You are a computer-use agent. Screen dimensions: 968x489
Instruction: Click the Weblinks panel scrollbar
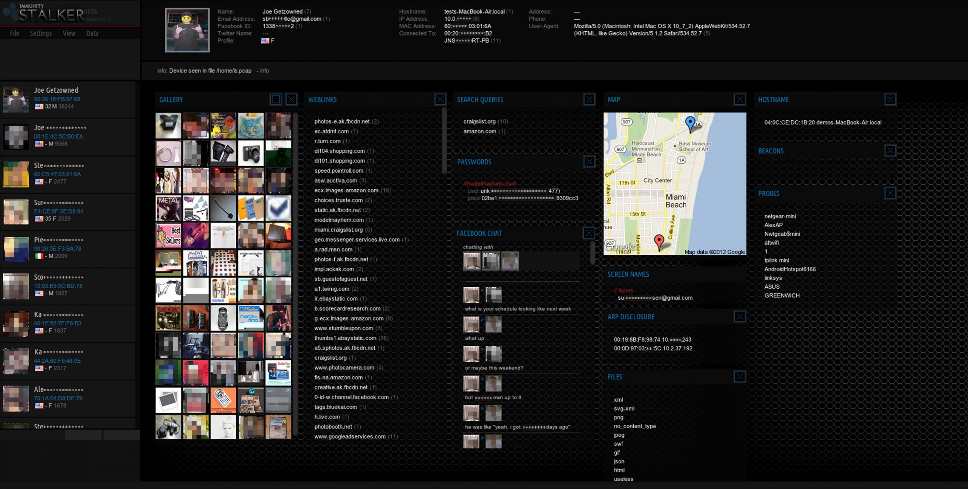click(x=444, y=141)
